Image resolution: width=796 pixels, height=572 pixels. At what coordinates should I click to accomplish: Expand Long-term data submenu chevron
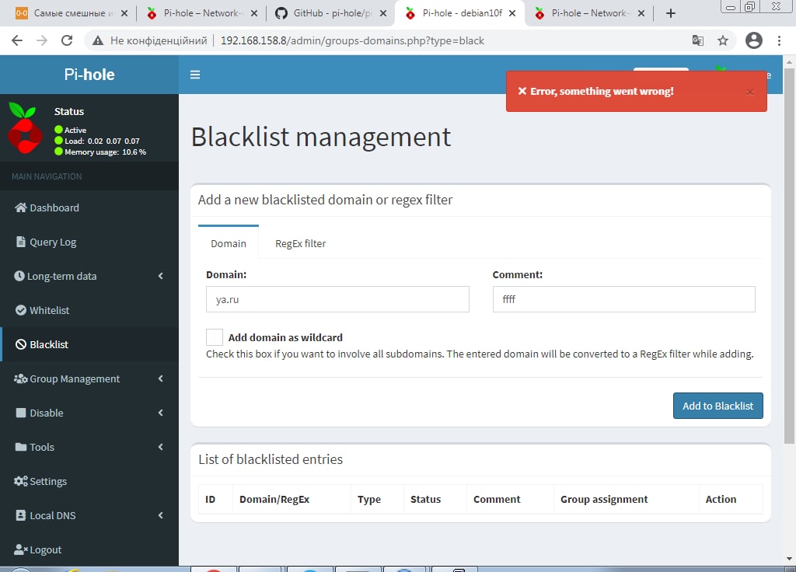pos(160,276)
